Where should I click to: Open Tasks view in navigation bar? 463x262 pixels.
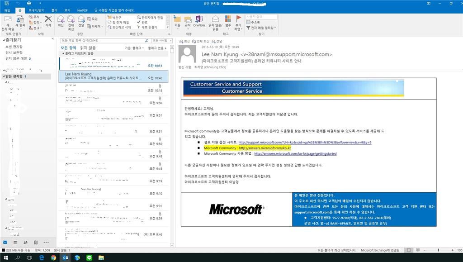[x=36, y=242]
